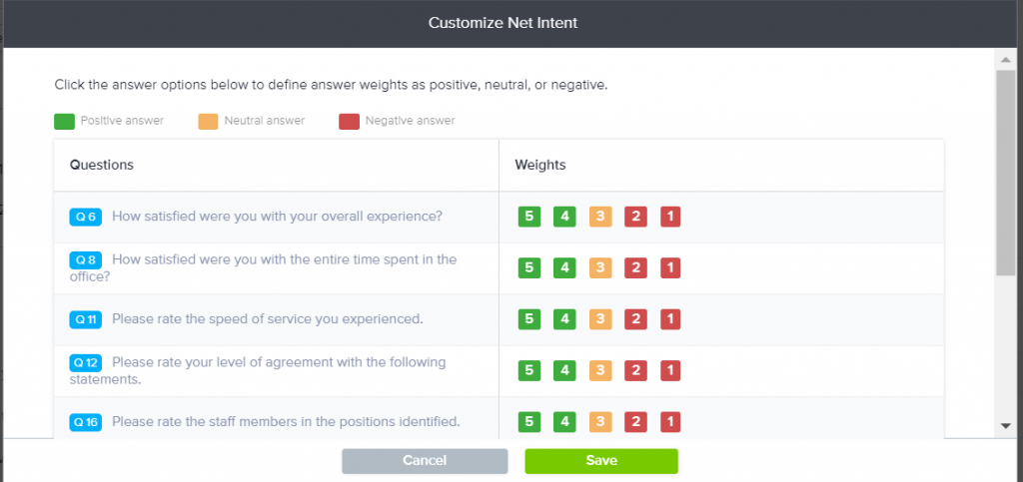Select weight 1 for Q6 overall experience
The height and width of the screenshot is (482, 1023).
click(x=670, y=217)
